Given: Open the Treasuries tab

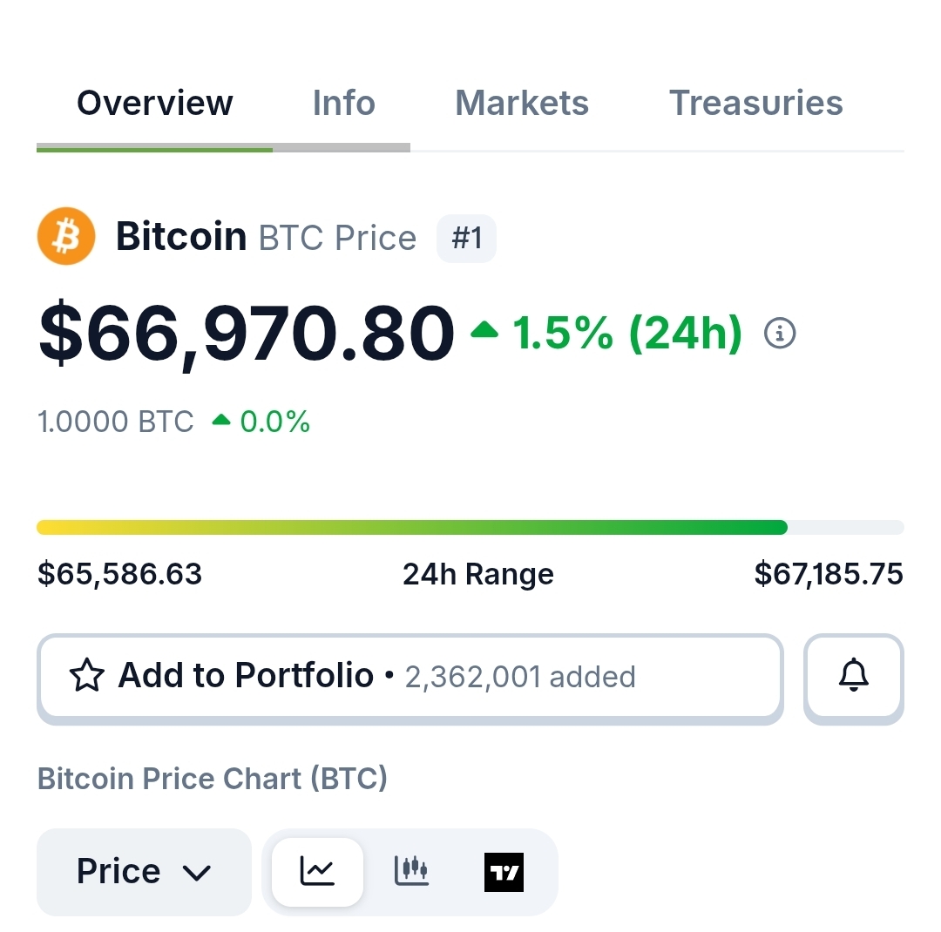Looking at the screenshot, I should pyautogui.click(x=755, y=103).
